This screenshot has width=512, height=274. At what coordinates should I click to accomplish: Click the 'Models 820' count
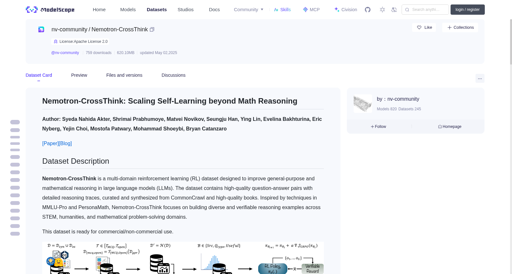387,109
